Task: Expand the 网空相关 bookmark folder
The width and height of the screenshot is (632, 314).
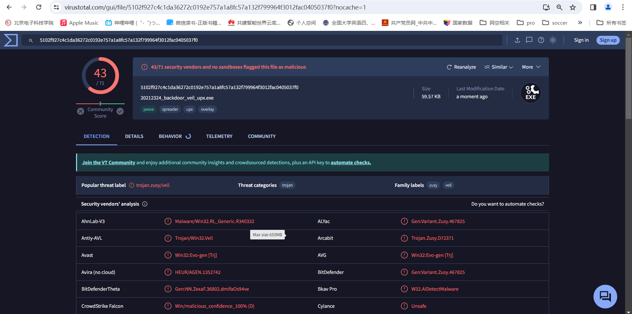Action: (494, 23)
